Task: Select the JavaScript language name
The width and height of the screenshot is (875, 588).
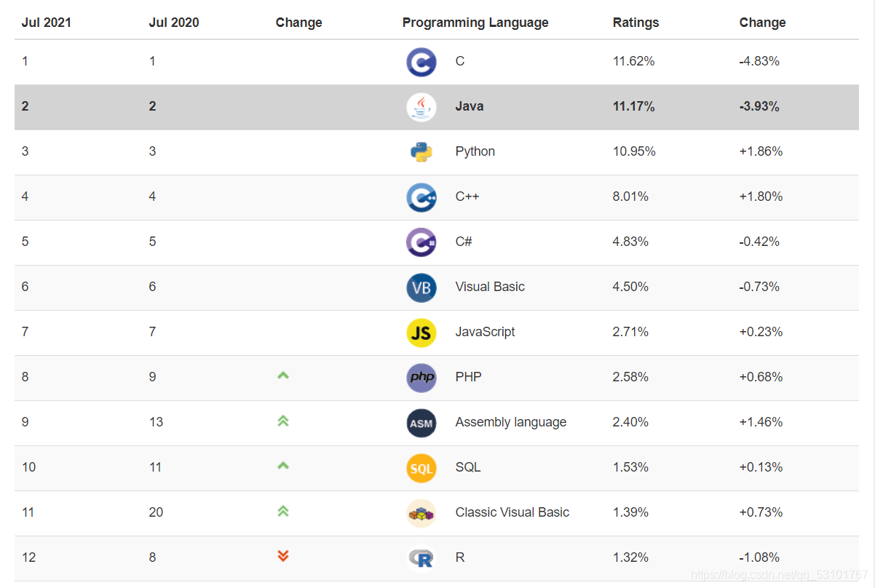Action: coord(486,332)
